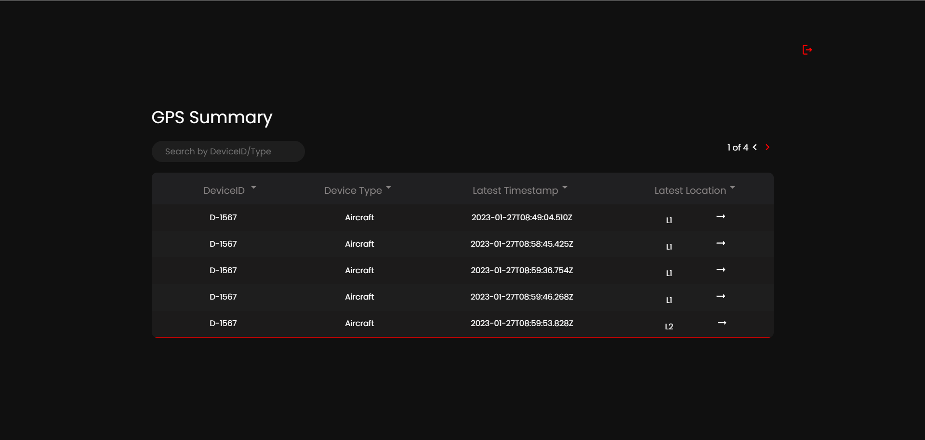Click D-1567 in the 08:49:04.510Z row

click(x=223, y=217)
